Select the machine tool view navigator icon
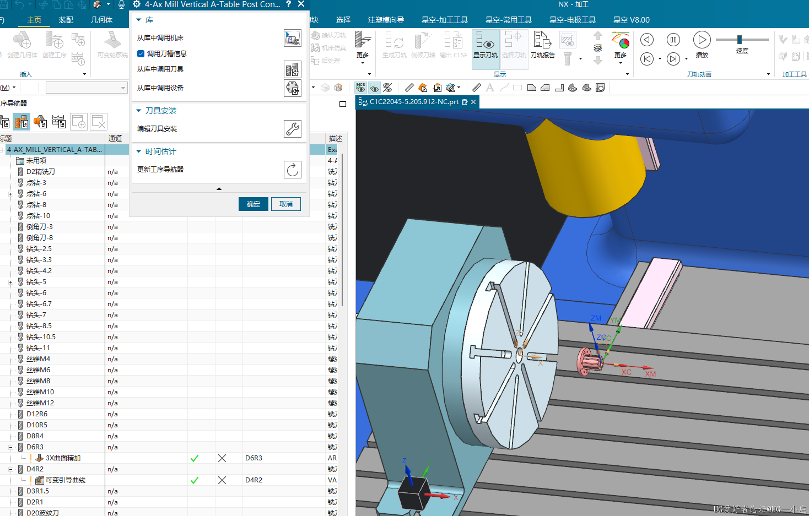 pyautogui.click(x=21, y=122)
